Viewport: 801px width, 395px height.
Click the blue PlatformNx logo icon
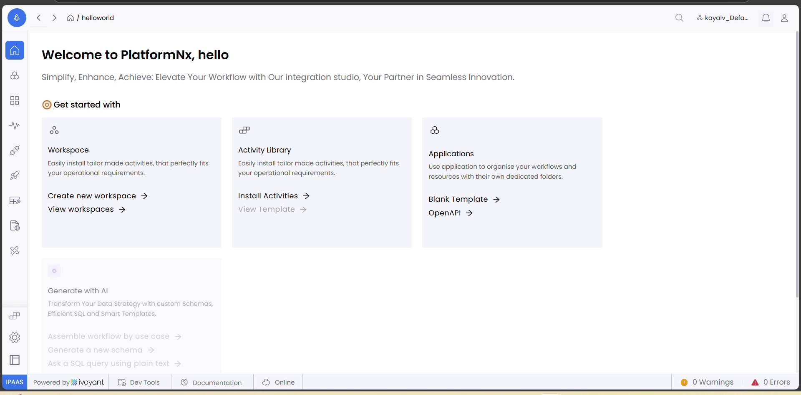point(17,18)
